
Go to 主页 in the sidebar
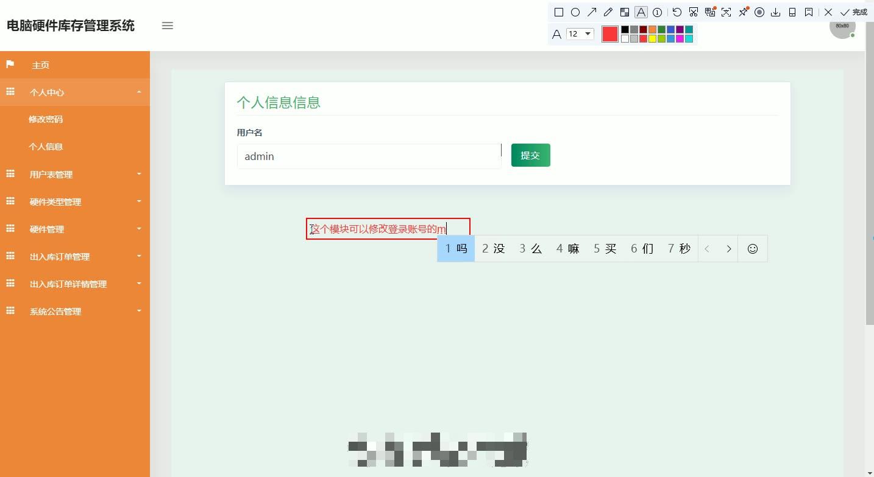(40, 64)
